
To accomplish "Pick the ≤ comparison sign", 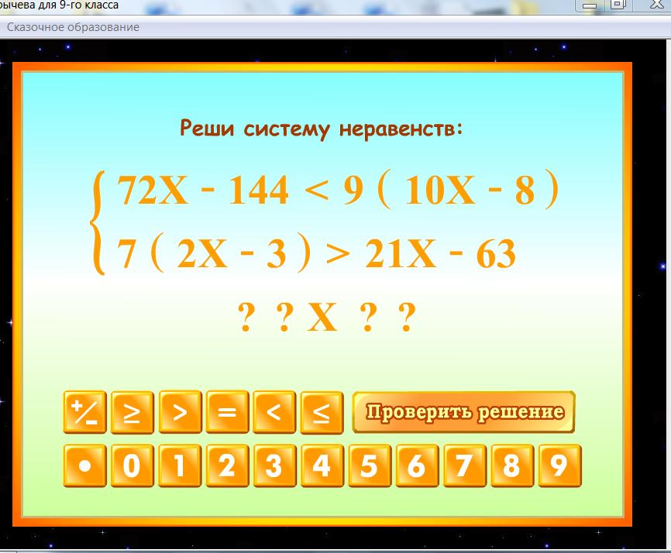I will tap(322, 413).
